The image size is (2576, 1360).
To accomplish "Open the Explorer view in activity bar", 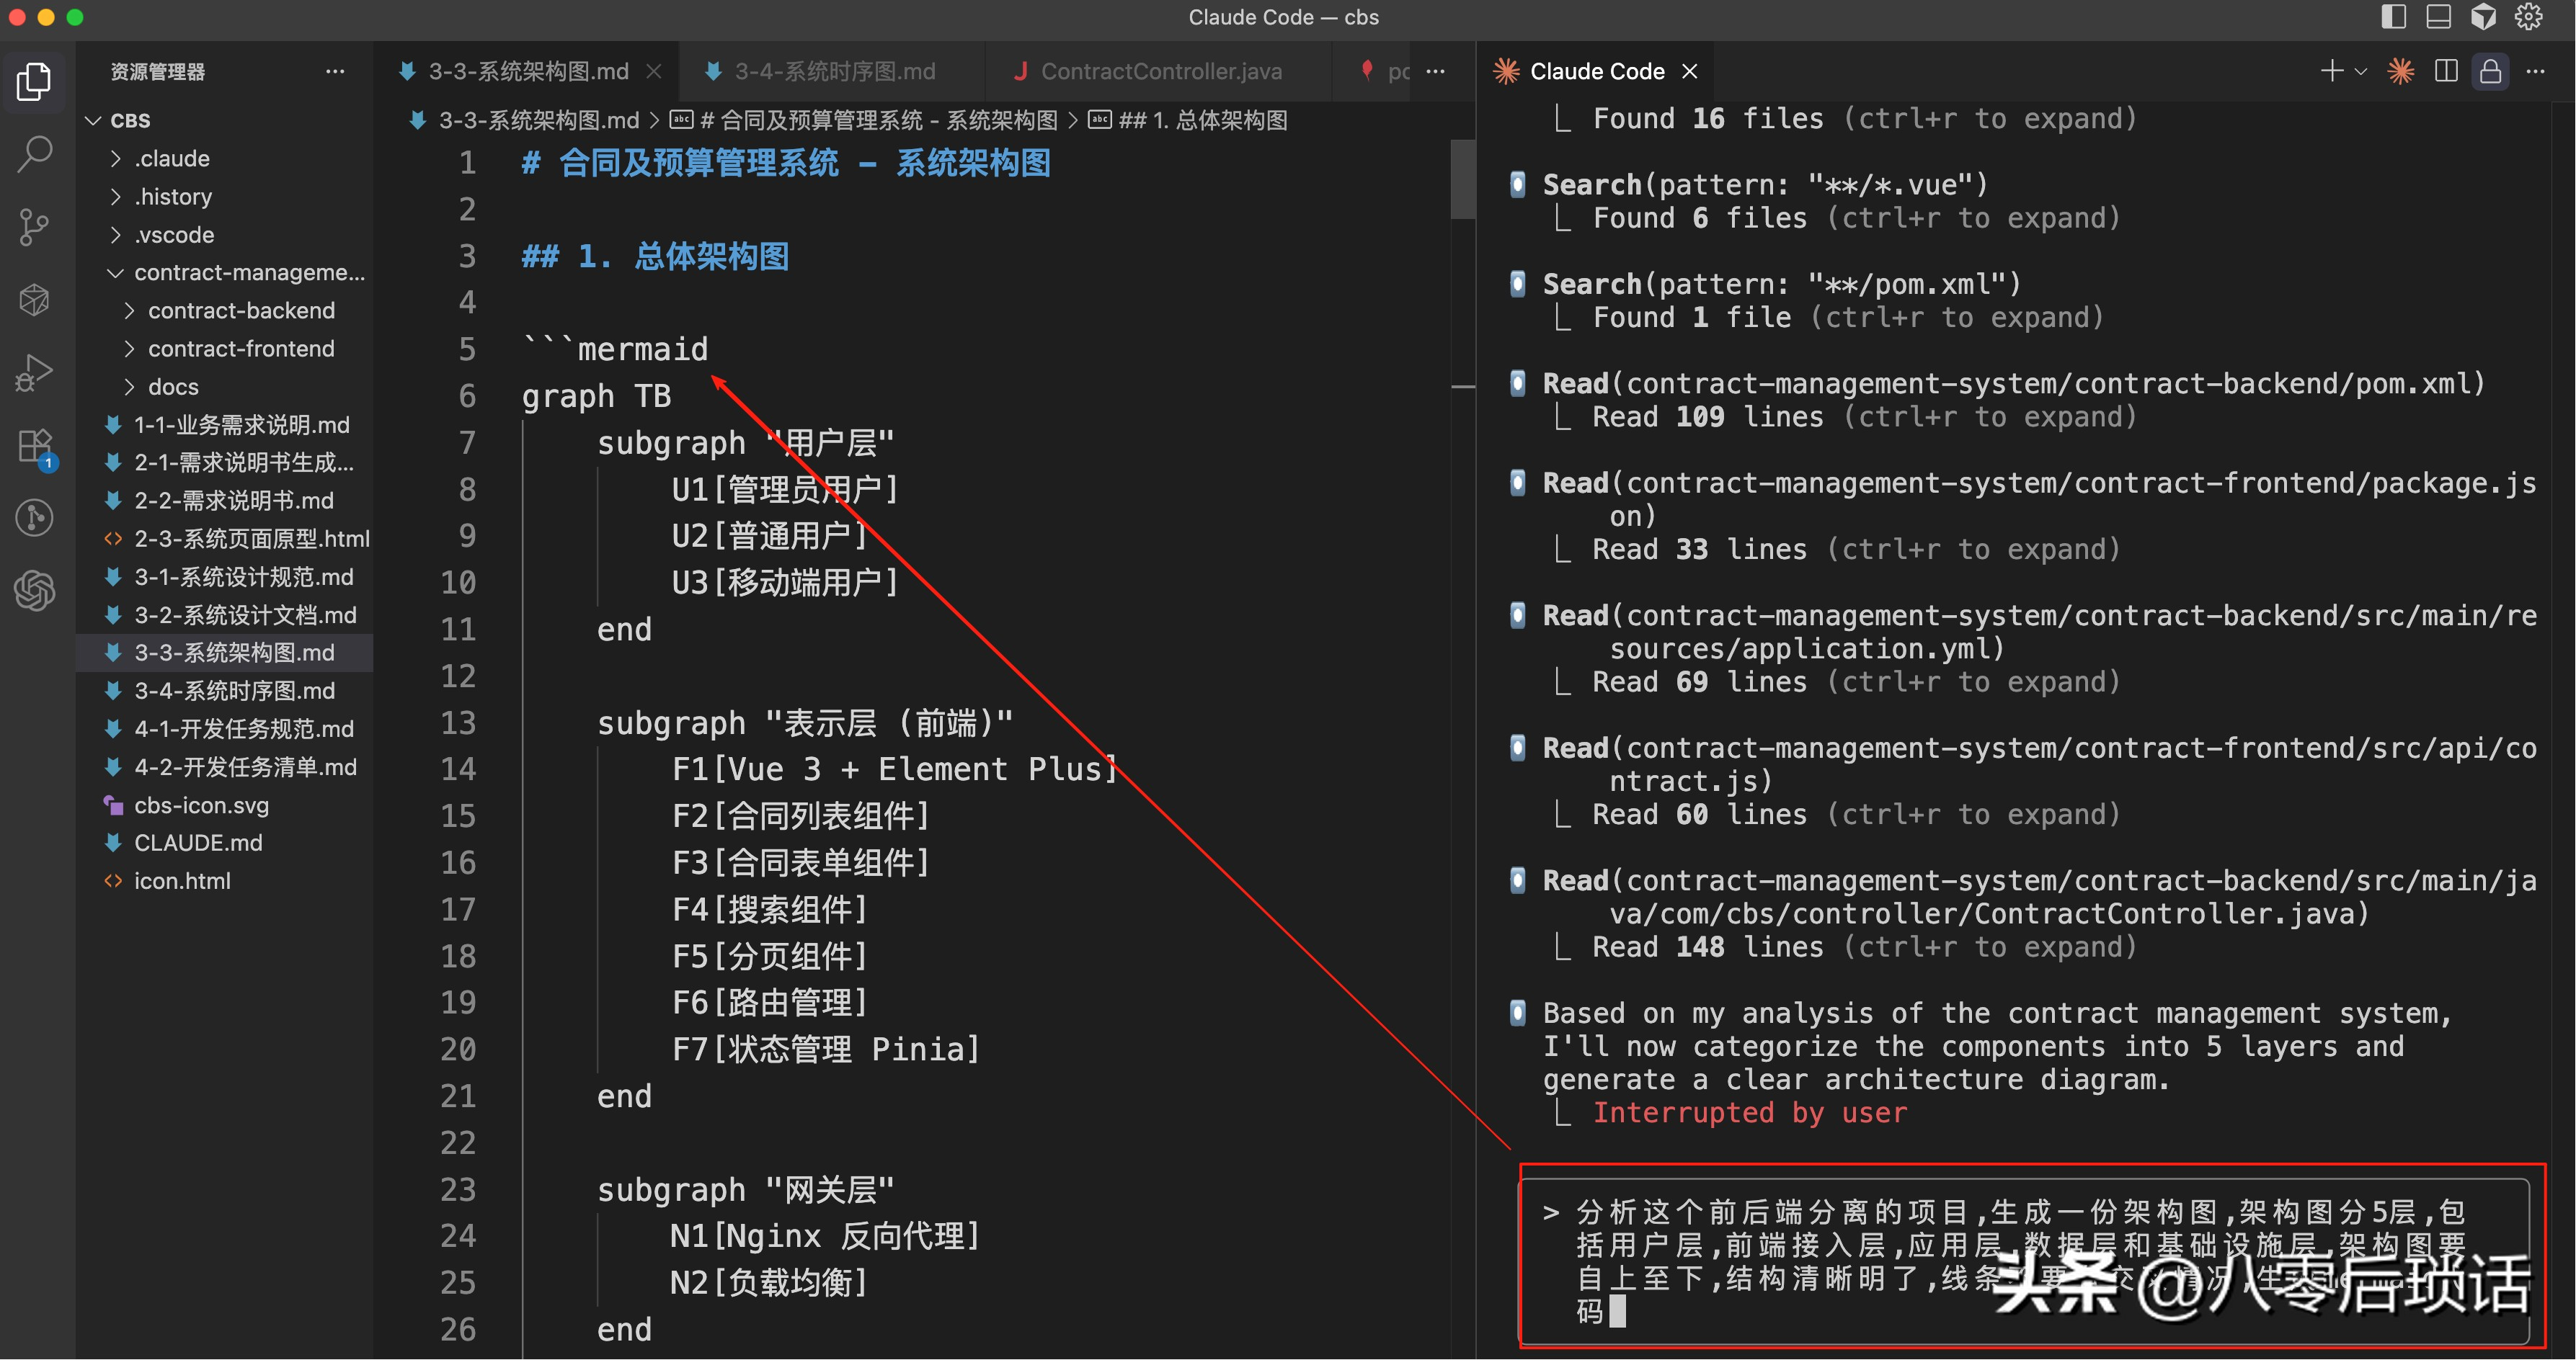I will (x=35, y=82).
